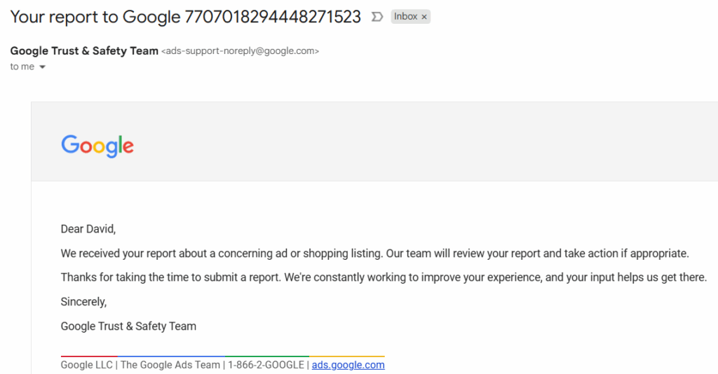Click the 'Sincerely,' closing line
Viewport: 718px width, 374px height.
pyautogui.click(x=83, y=302)
